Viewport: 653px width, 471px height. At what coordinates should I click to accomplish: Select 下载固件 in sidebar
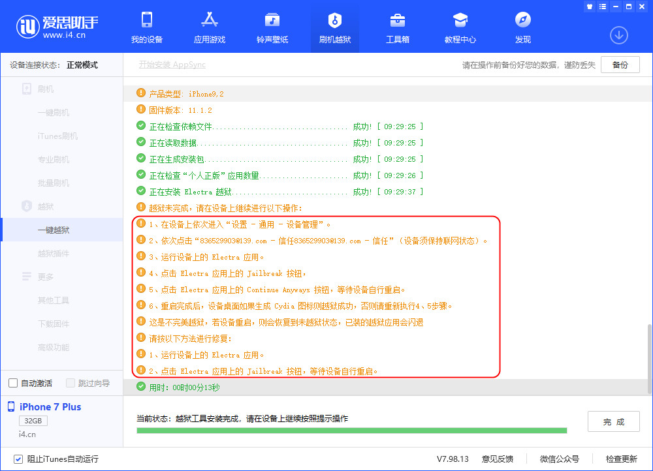coord(54,324)
